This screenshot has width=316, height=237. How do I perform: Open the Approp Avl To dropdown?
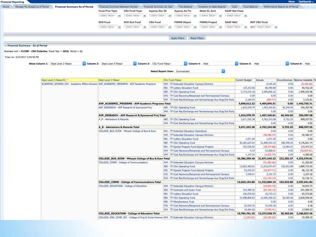click(195, 15)
